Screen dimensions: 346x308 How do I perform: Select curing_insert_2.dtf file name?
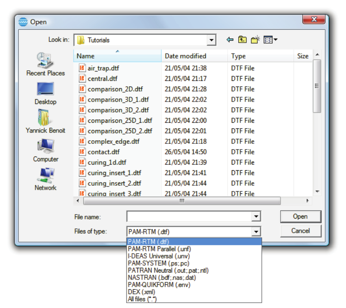click(x=114, y=183)
